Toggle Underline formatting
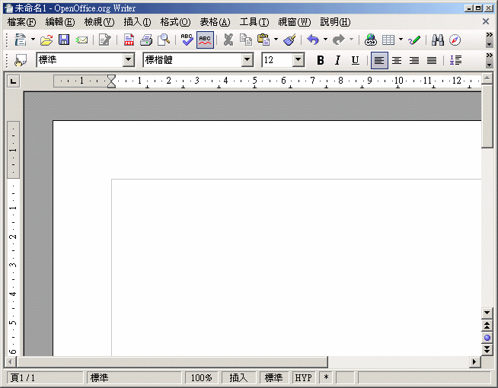 click(x=355, y=60)
